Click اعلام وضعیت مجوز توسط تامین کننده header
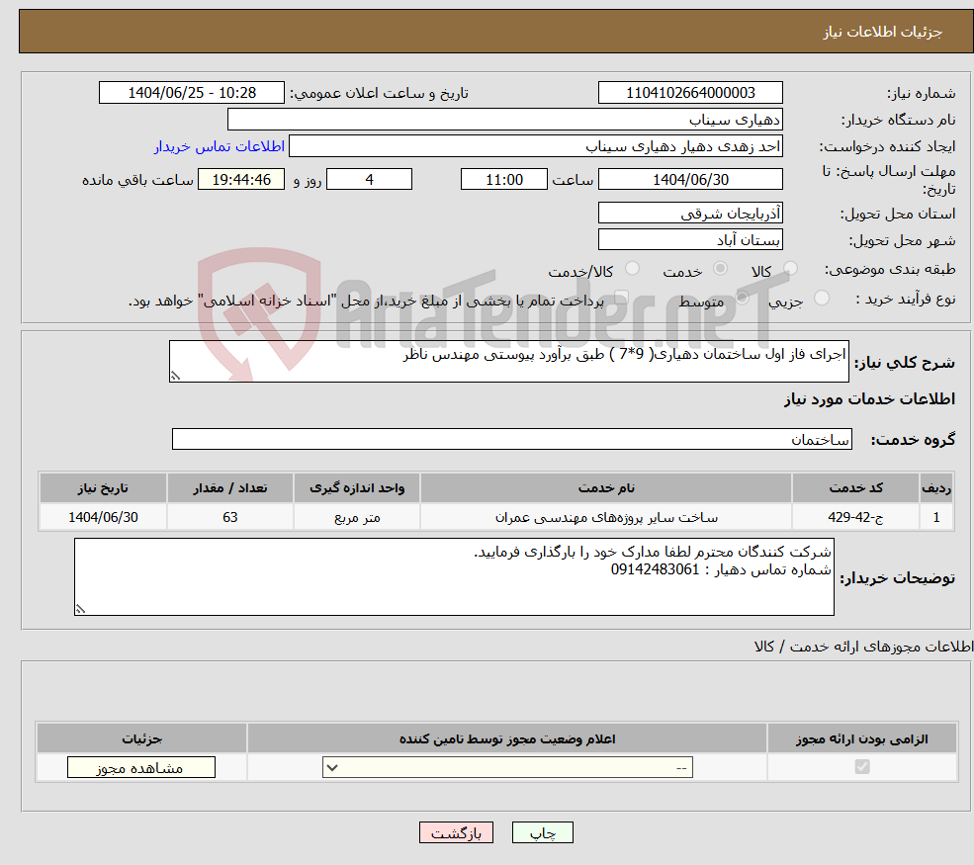This screenshot has width=974, height=865. [x=507, y=738]
